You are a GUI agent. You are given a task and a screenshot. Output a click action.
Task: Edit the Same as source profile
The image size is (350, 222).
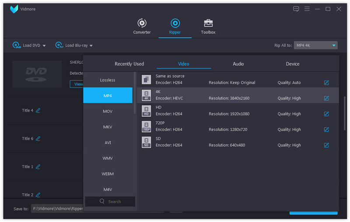(x=326, y=82)
